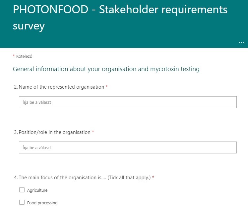Click the question number 4 marker

tap(16, 178)
